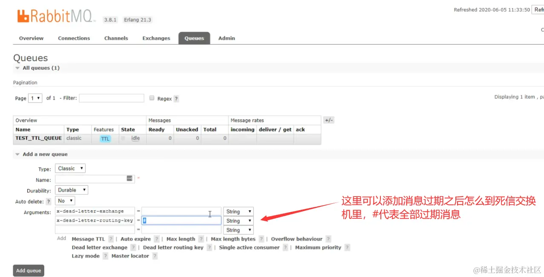Show help for Master locator
The width and height of the screenshot is (544, 277).
tap(155, 256)
